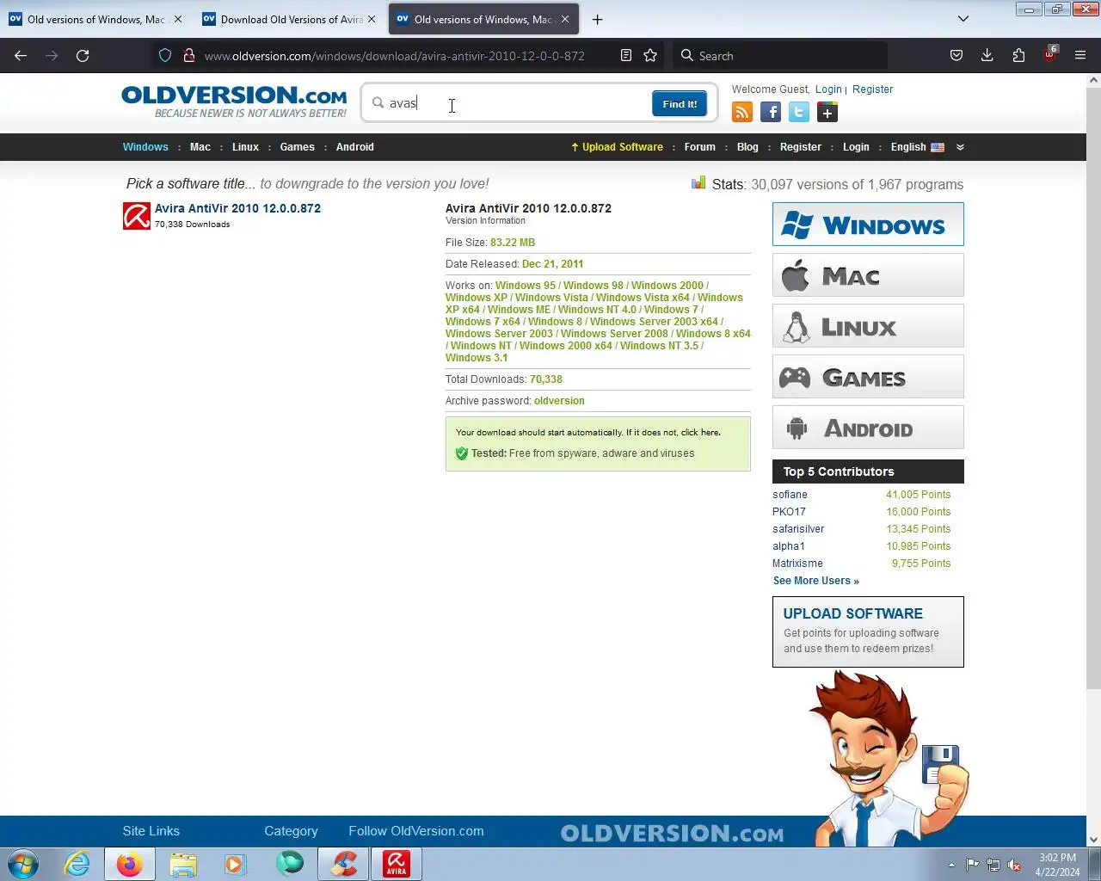Click the large WINDOWS category button
Image resolution: width=1101 pixels, height=881 pixels.
click(x=868, y=224)
